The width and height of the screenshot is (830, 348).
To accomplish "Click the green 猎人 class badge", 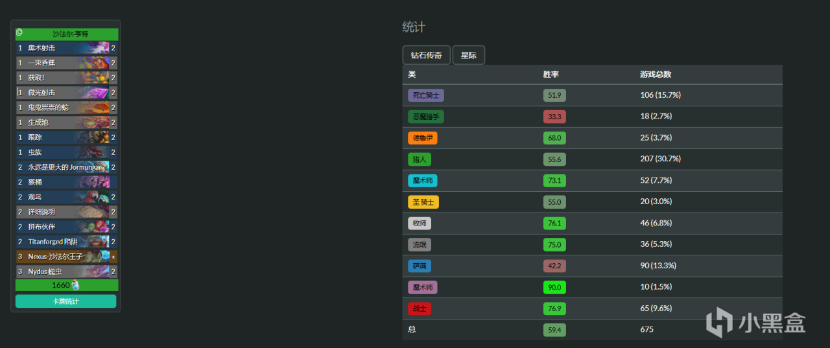I will (419, 159).
